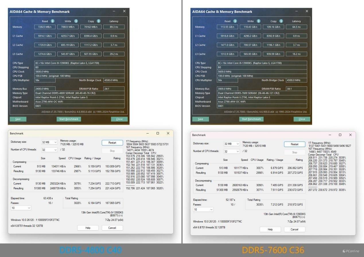Expand CPU threads dropdown in the 52.187 s benchmark

tap(232, 151)
